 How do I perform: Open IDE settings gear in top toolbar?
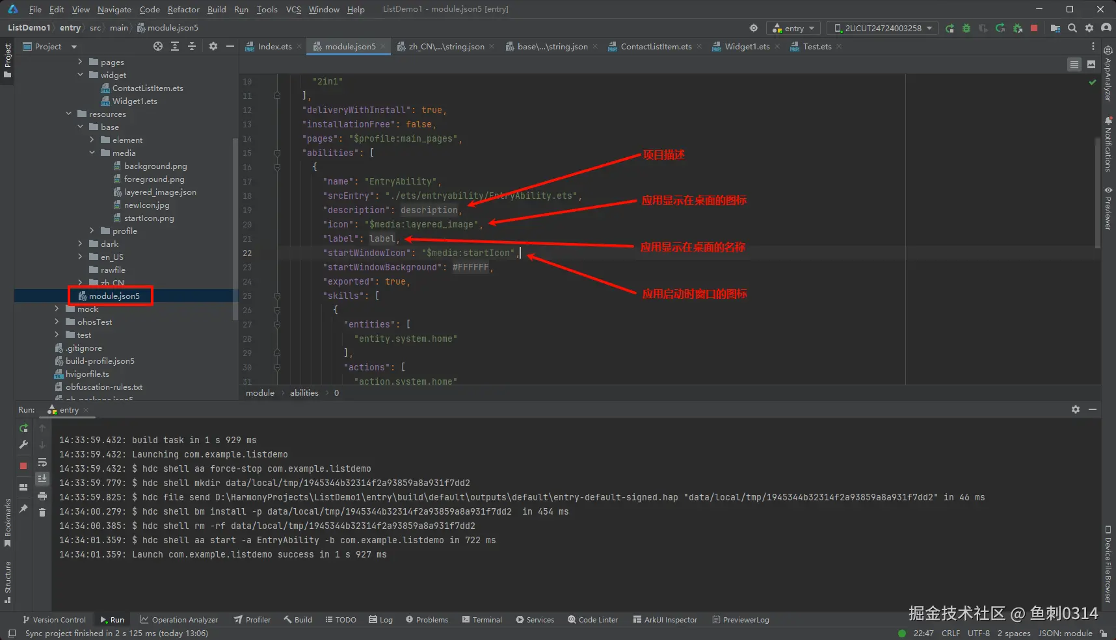click(x=1089, y=28)
